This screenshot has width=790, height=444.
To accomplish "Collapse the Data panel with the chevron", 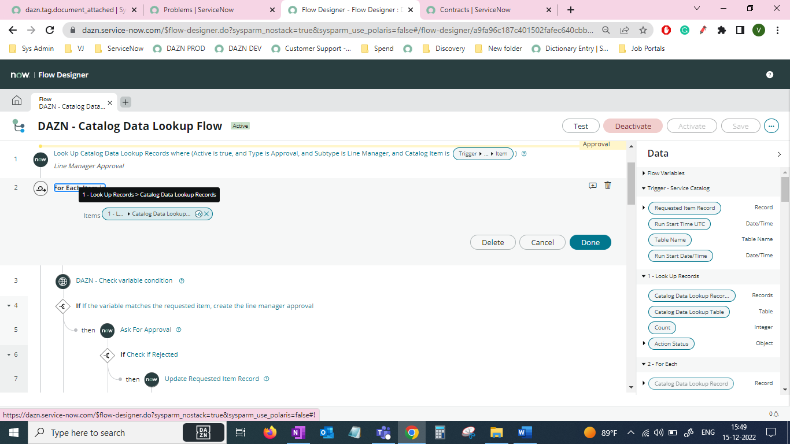I will pyautogui.click(x=779, y=154).
